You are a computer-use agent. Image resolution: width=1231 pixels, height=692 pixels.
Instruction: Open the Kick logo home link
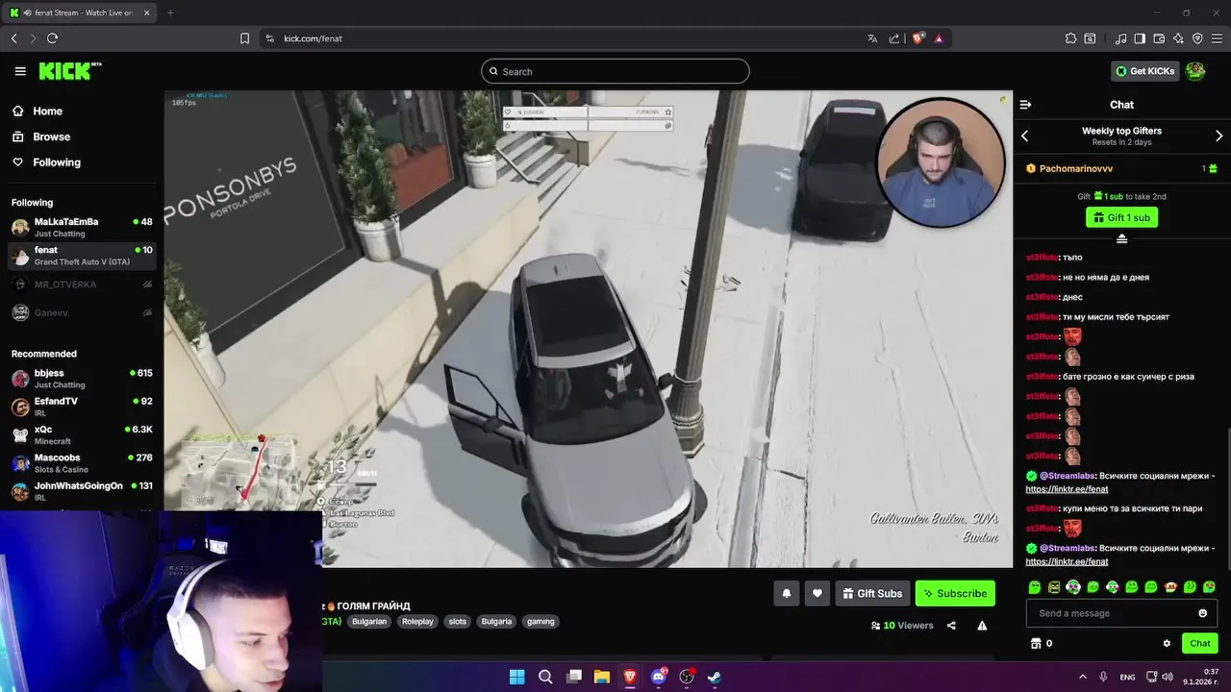pyautogui.click(x=69, y=71)
